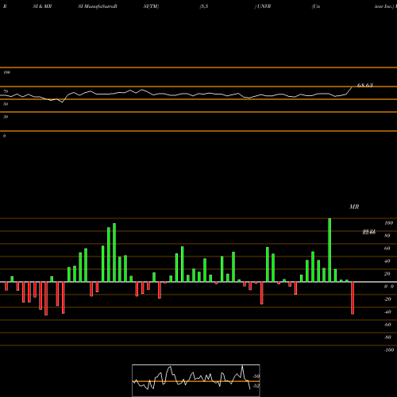Image resolution: width=397 pixels, height=397 pixels.
Task: Click the value 52 in the mini chart
Action: click(x=256, y=386)
